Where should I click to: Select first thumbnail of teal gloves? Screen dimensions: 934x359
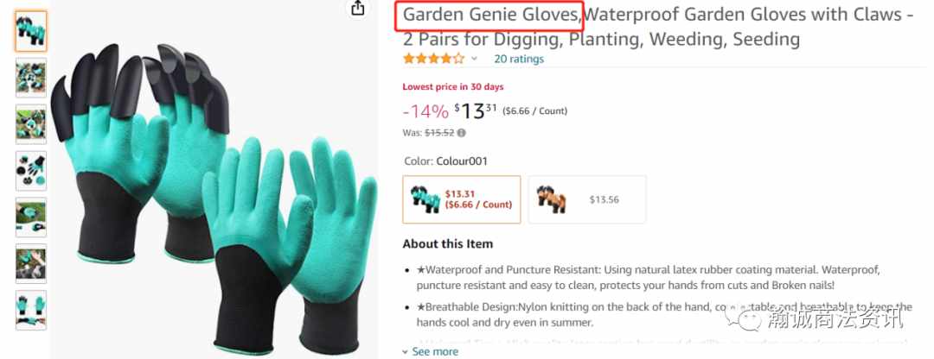31,31
